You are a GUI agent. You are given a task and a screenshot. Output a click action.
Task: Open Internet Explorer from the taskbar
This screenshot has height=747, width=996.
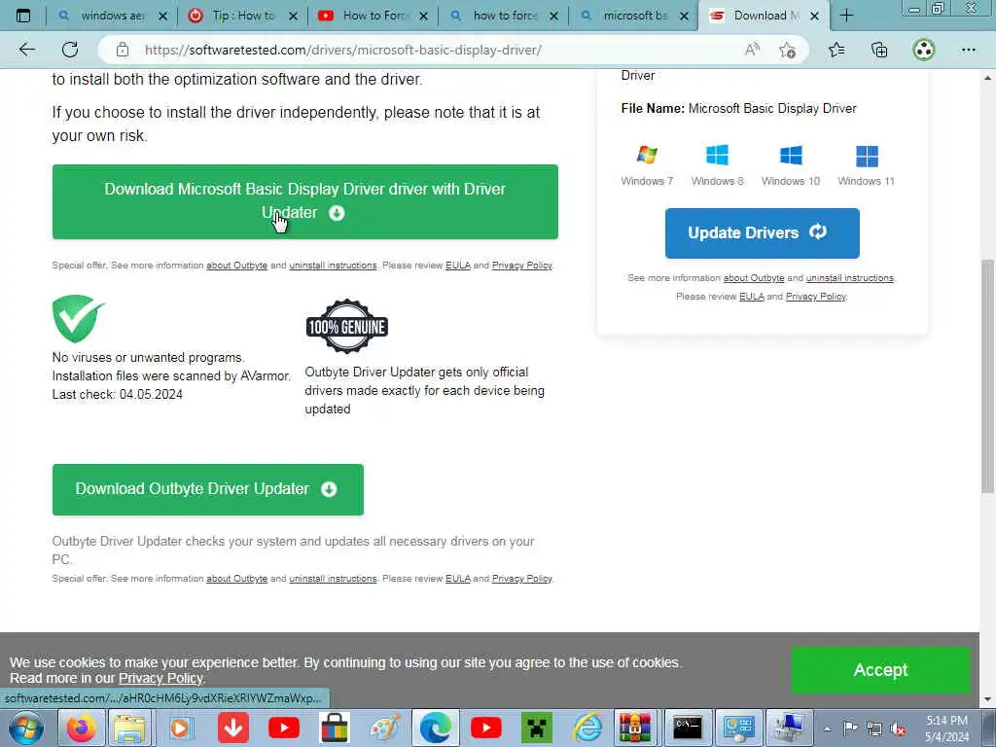coord(587,728)
